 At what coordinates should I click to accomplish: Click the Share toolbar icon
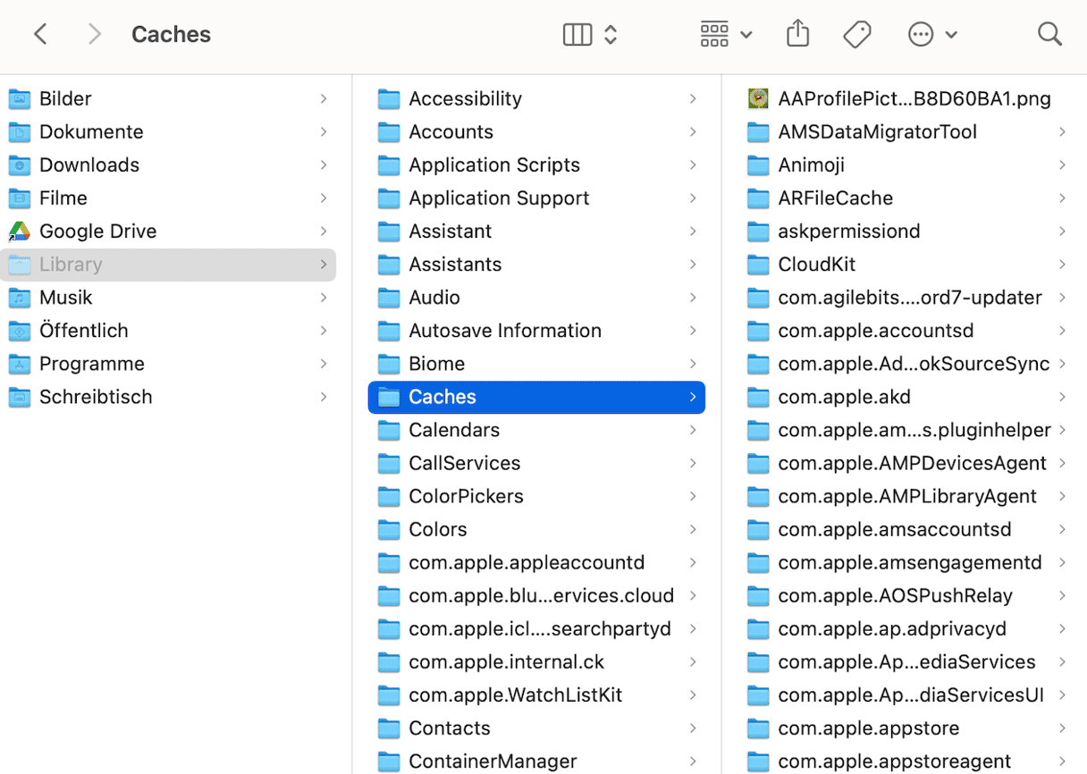coord(797,34)
